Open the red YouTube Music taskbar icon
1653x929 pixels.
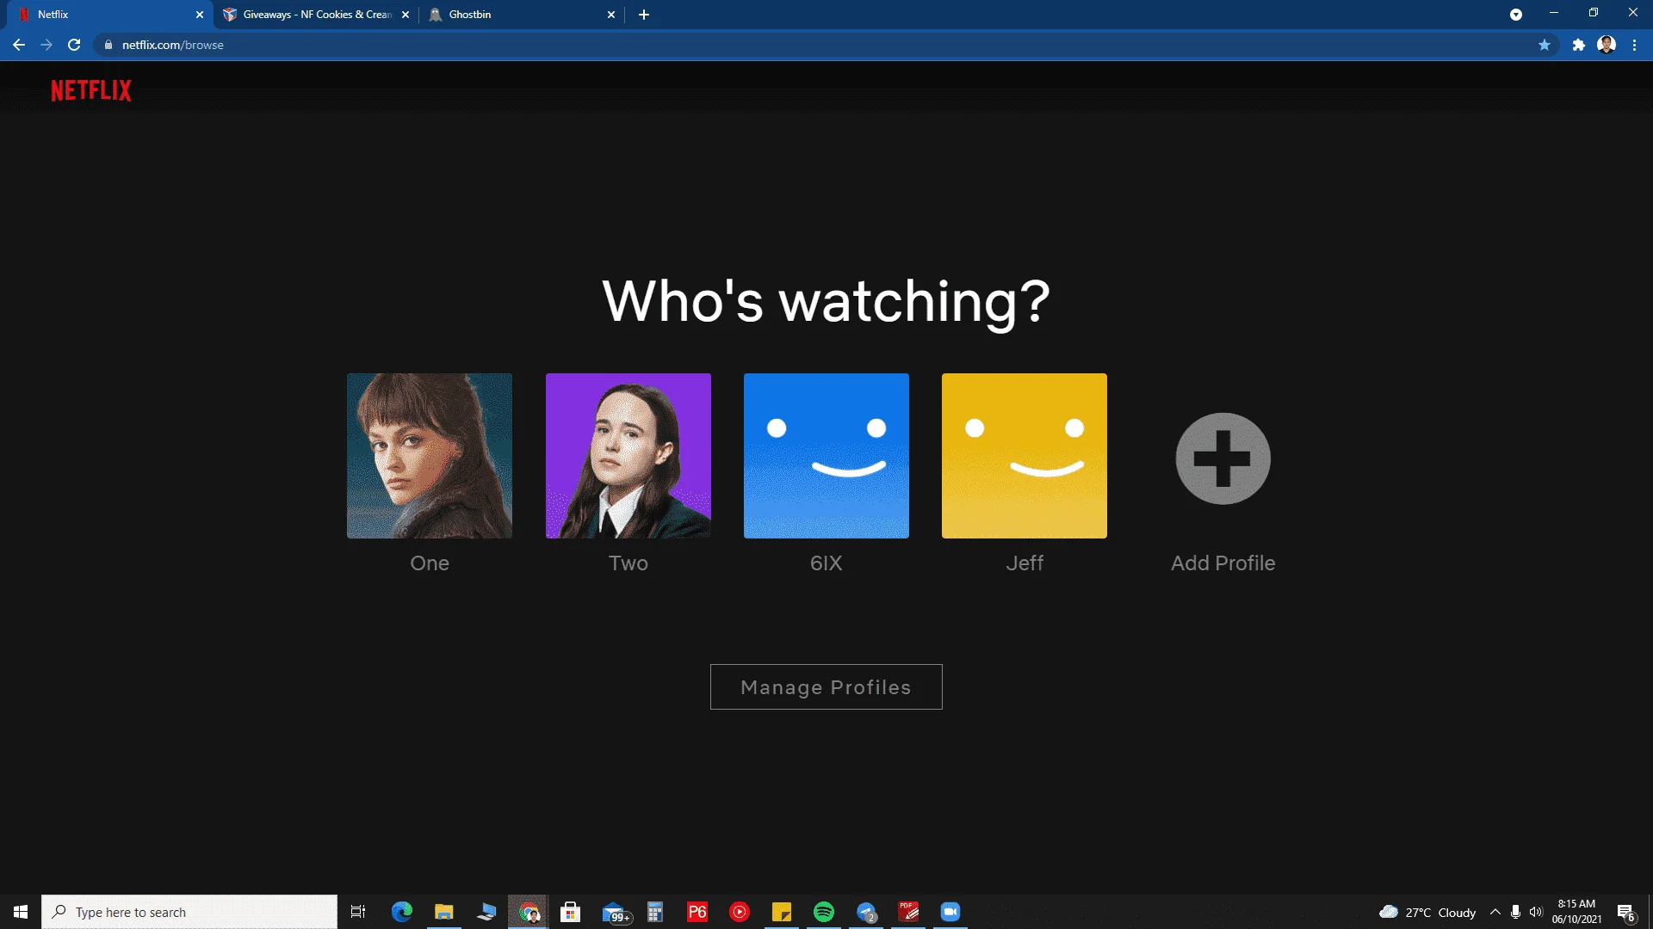point(740,912)
